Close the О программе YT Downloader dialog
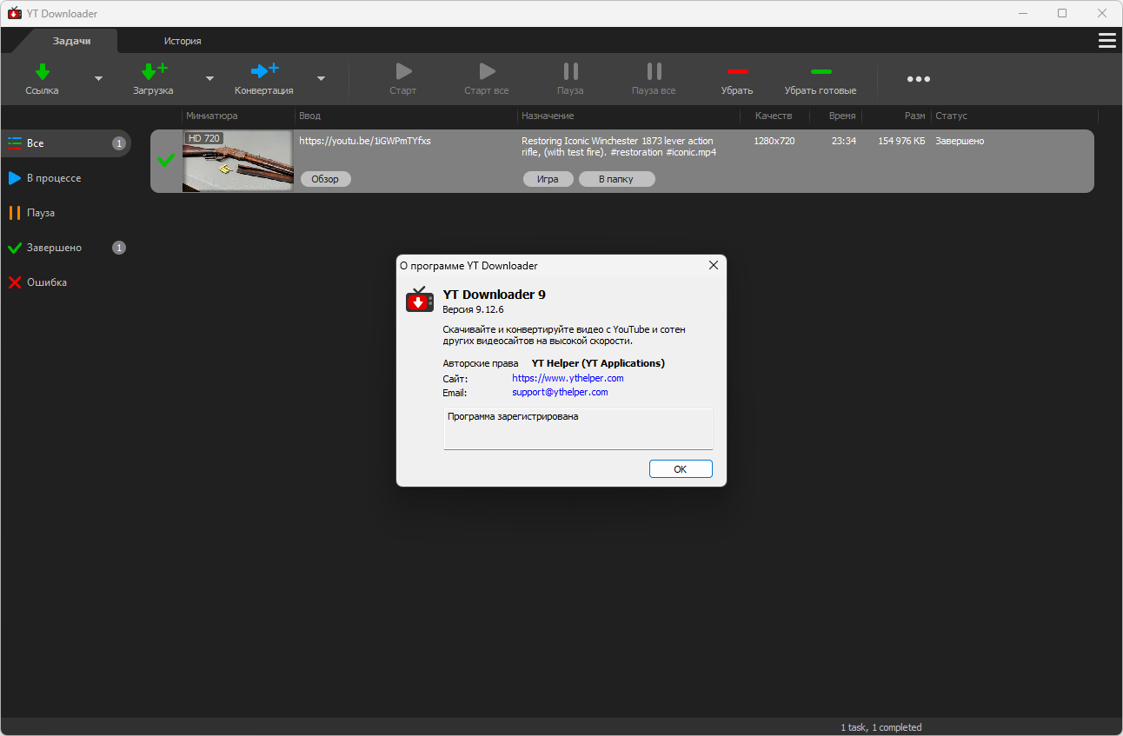The image size is (1123, 736). 714,266
